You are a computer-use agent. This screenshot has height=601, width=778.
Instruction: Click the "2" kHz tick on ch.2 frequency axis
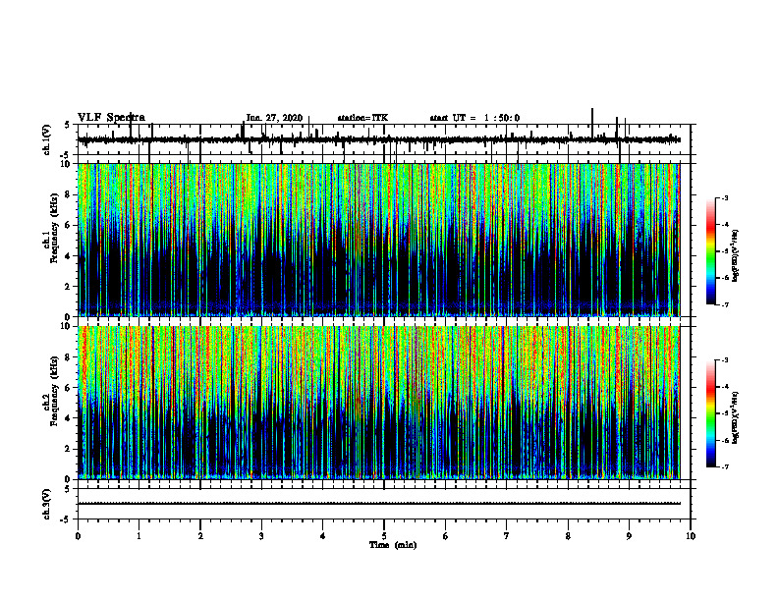coord(69,449)
